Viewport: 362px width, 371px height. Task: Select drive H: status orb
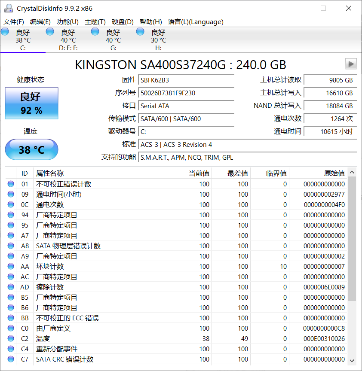[x=140, y=31]
